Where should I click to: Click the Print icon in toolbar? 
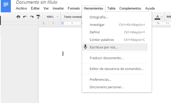click(18, 17)
